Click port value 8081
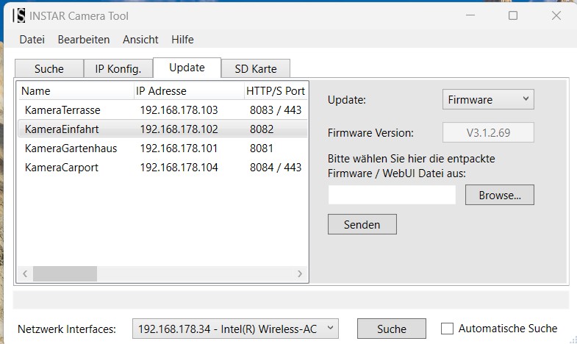The image size is (577, 344). click(x=262, y=148)
